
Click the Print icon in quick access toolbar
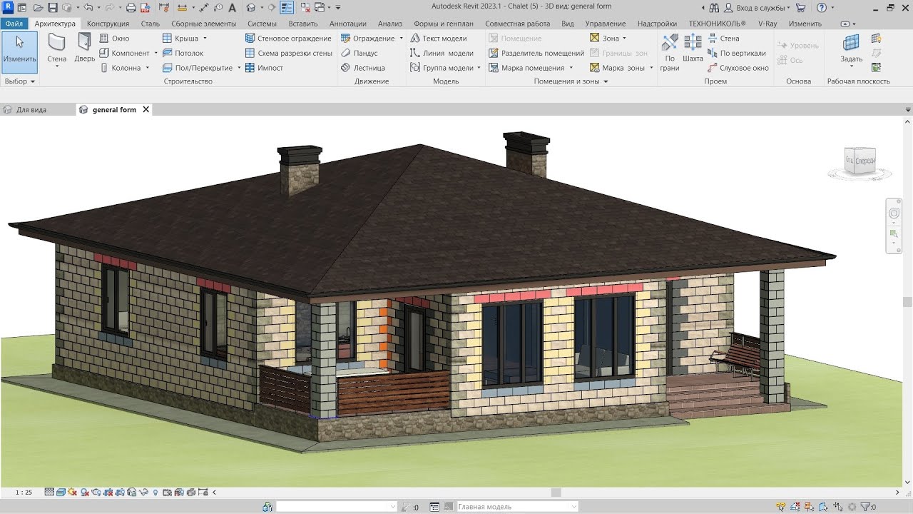pos(131,7)
